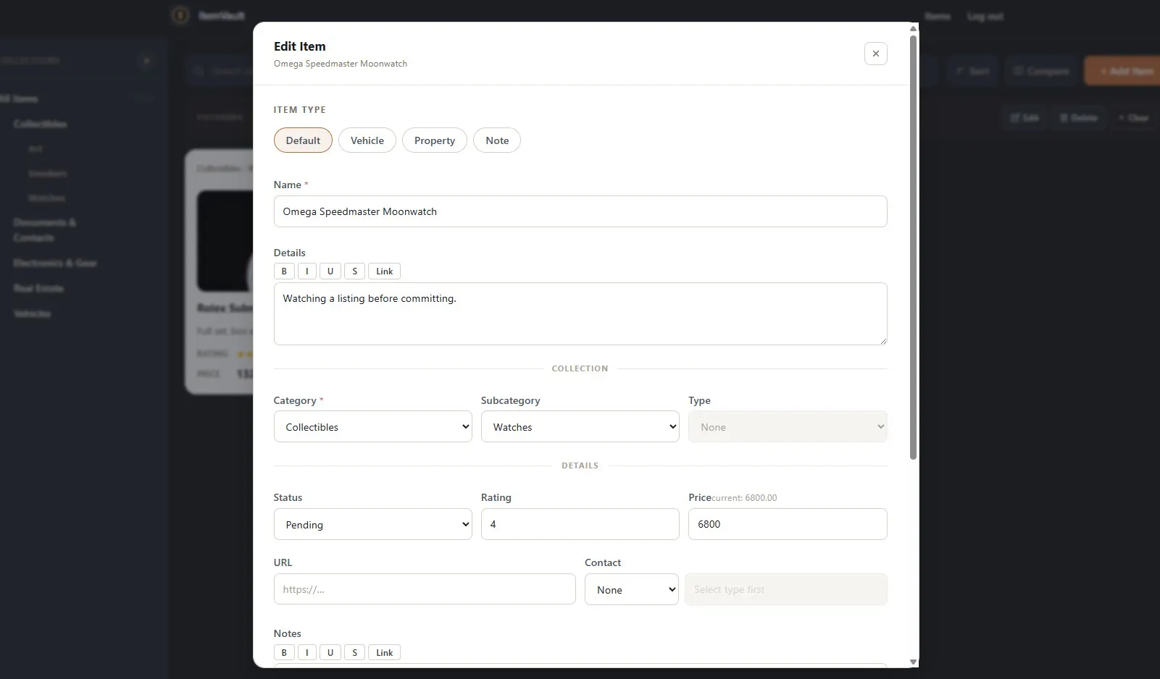
Task: Open the Contact type dropdown
Action: click(632, 589)
